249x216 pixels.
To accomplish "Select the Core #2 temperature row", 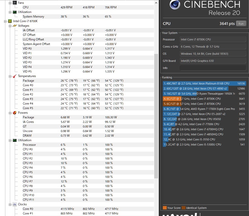I will pyautogui.click(x=88, y=94).
